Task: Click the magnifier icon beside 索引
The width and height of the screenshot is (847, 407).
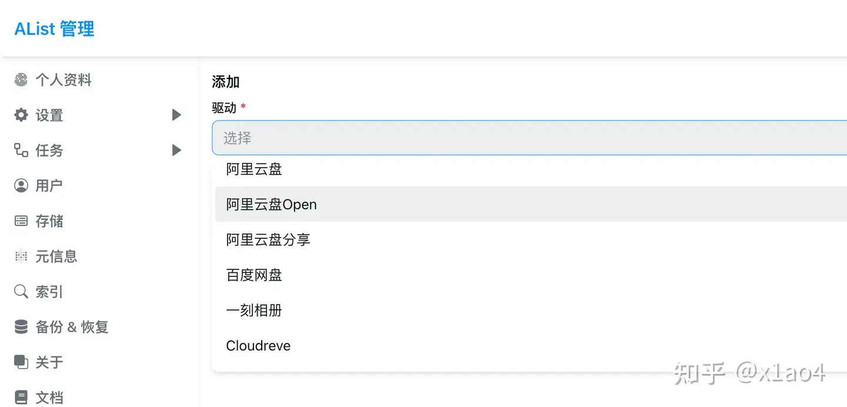Action: (x=21, y=292)
